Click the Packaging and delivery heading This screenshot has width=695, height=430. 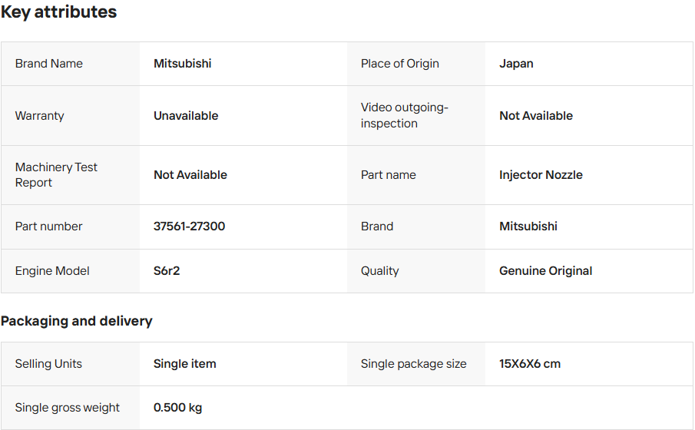[x=77, y=321]
